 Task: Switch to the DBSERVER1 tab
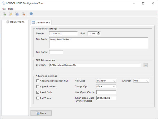click(x=41, y=22)
